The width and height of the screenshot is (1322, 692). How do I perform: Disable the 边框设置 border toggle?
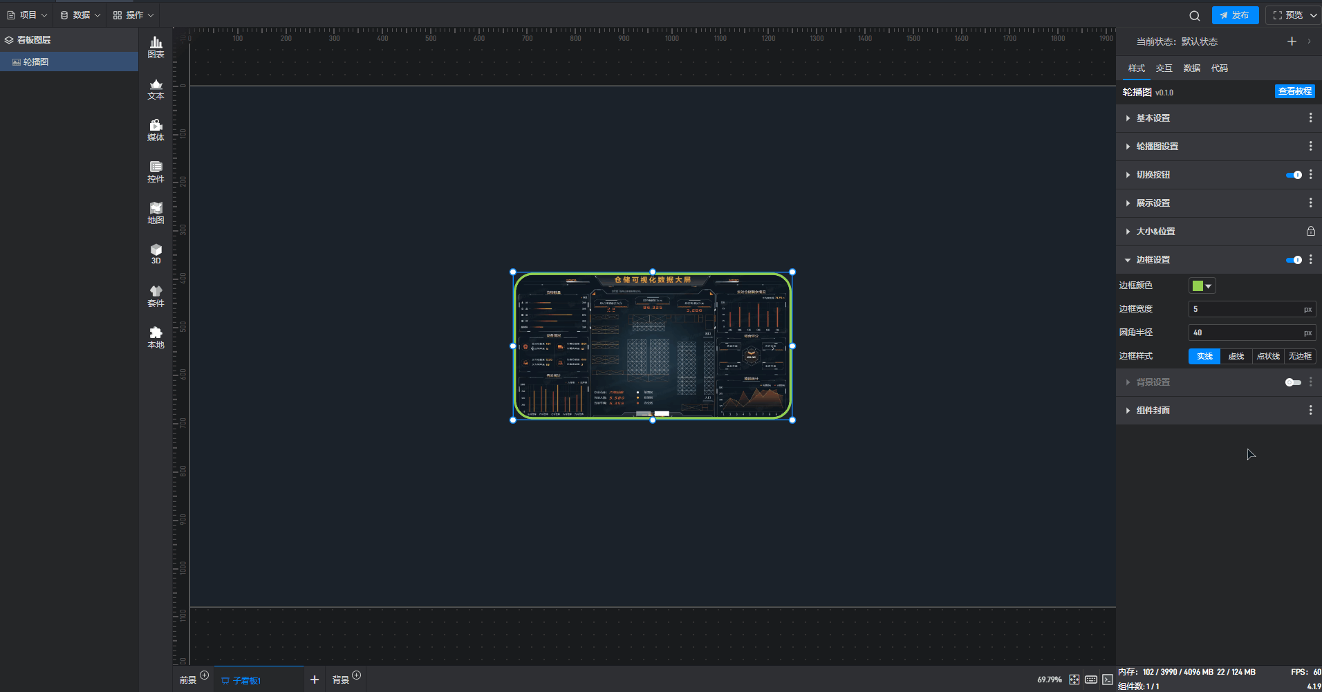click(1293, 260)
